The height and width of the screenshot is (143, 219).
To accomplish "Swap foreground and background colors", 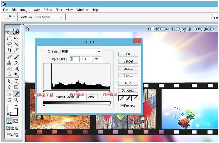I will click(16, 106).
